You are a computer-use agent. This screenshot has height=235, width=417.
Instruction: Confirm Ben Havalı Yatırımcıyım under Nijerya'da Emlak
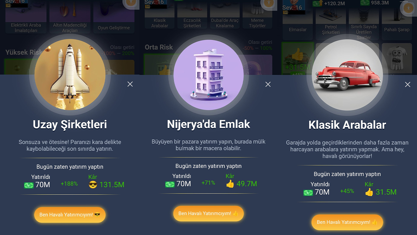[x=208, y=213]
